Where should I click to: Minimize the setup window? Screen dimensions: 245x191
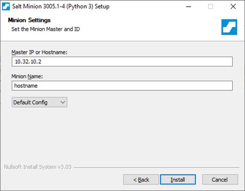point(188,7)
